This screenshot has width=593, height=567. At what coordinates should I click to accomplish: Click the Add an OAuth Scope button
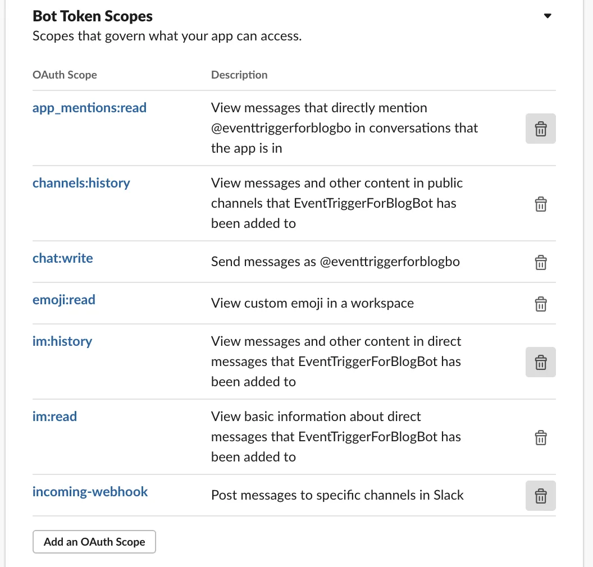[x=94, y=542]
